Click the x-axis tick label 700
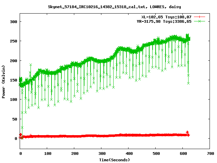 pyautogui.click(x=210, y=153)
